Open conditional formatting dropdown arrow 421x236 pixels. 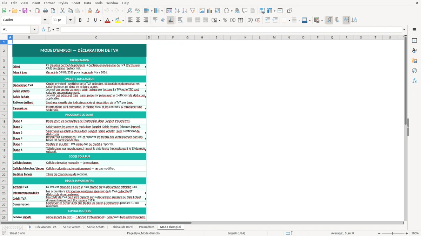322,20
